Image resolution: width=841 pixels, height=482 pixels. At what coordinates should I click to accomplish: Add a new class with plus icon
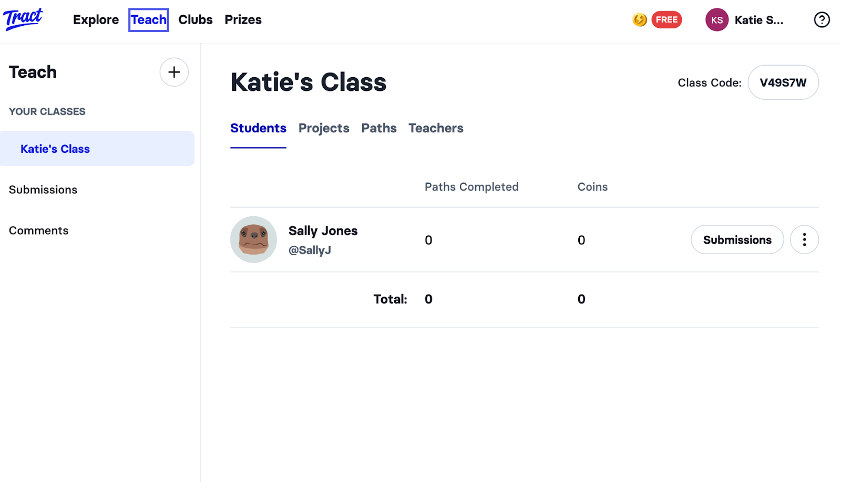[174, 72]
